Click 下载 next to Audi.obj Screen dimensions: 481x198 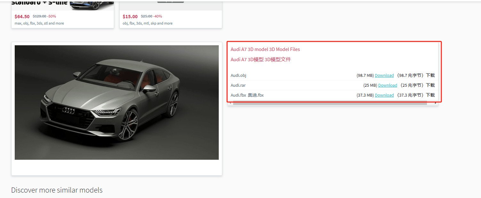(430, 75)
